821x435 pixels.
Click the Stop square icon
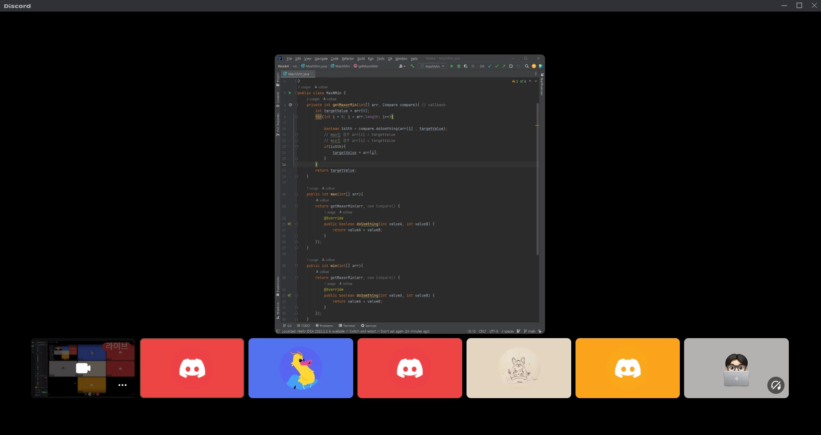point(473,66)
